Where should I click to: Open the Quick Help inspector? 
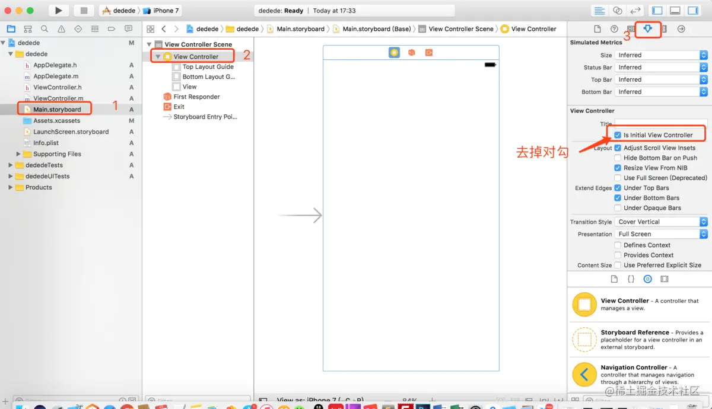coord(614,28)
